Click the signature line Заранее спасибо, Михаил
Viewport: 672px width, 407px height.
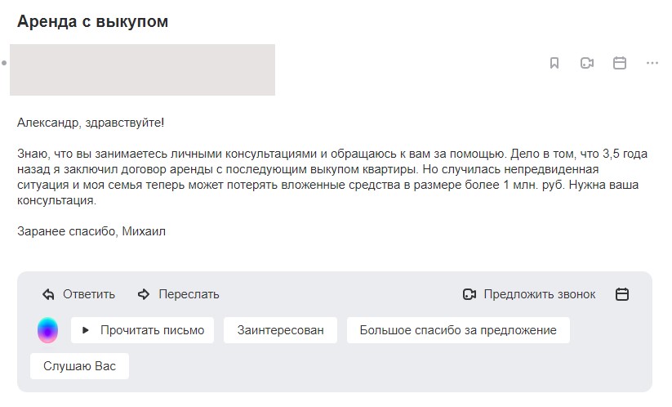click(x=91, y=231)
